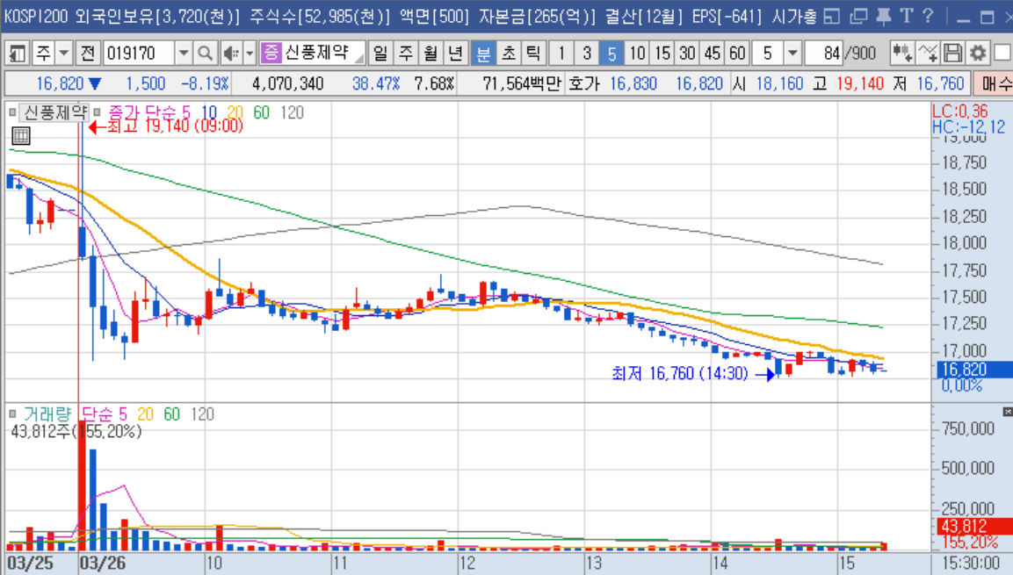Switch chart to daily (일) period
This screenshot has height=575, width=1013.
coord(380,53)
